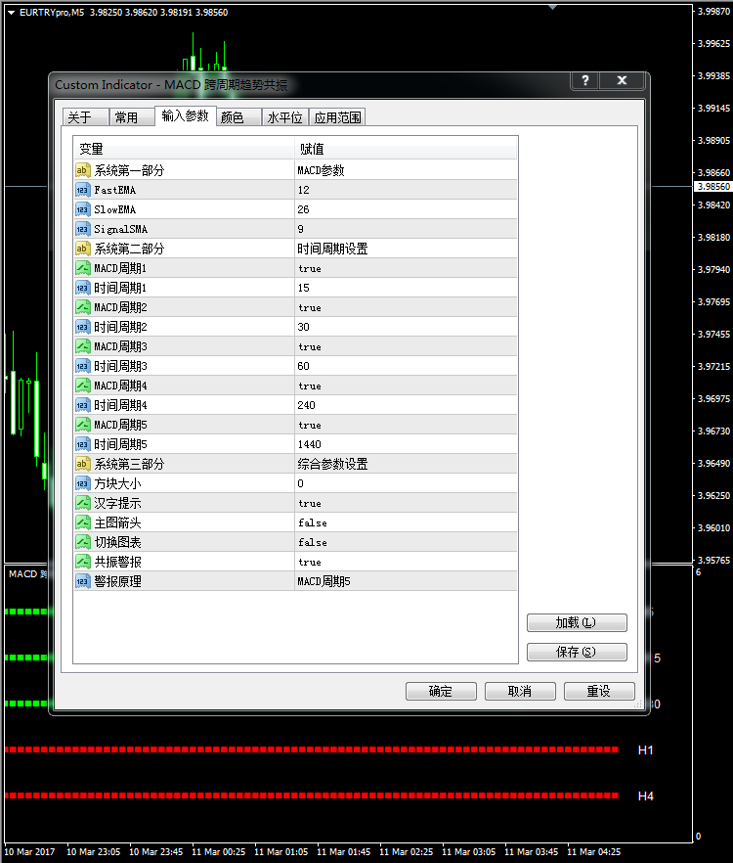733x863 pixels.
Task: Switch to the 应用范围 tab
Action: point(337,117)
